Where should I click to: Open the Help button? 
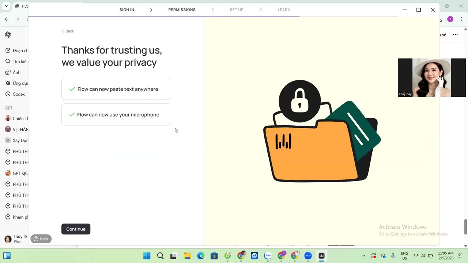41,239
